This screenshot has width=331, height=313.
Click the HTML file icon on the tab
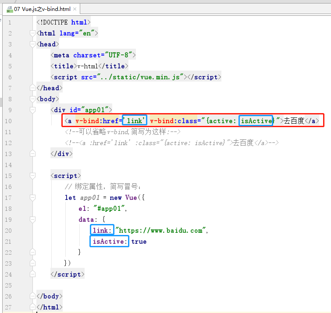[x=10, y=9]
